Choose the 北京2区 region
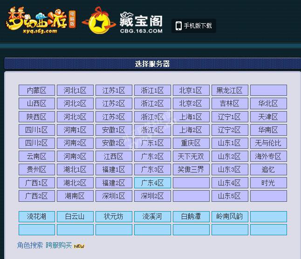 point(191,103)
